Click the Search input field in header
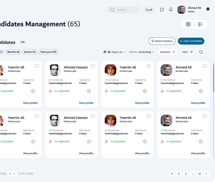 coord(123,10)
